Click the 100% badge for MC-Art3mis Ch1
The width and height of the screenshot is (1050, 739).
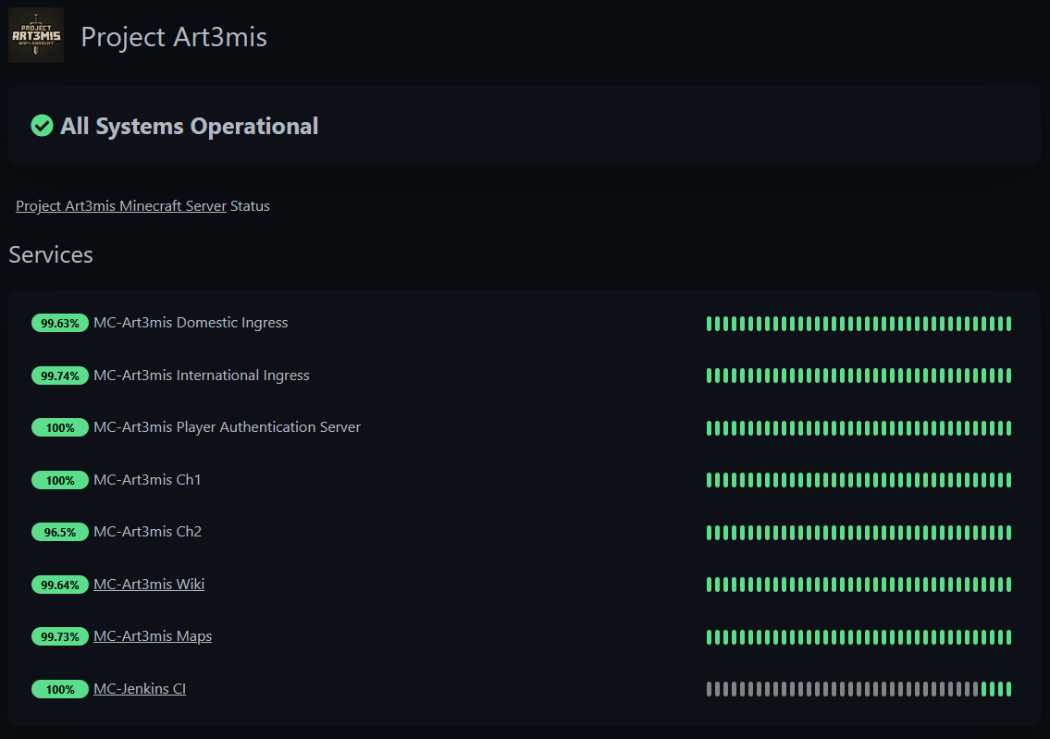[59, 480]
